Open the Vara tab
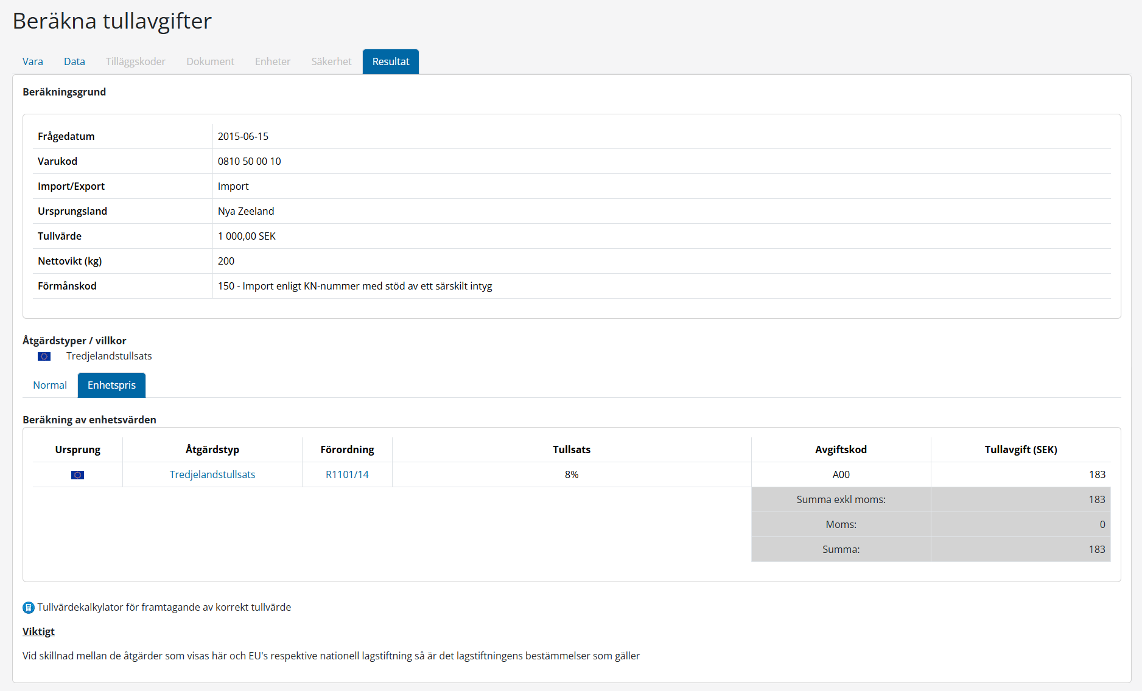The image size is (1142, 691). coord(33,61)
